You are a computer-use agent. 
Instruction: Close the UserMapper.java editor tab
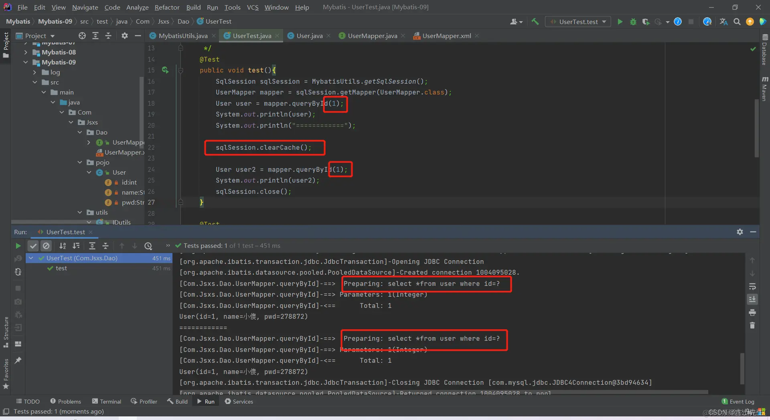click(403, 36)
